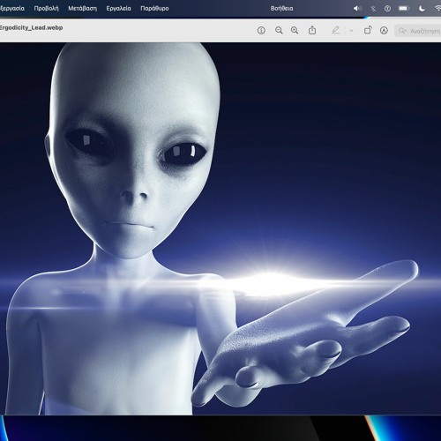
Task: Open the Εργαλεία menu
Action: point(118,8)
